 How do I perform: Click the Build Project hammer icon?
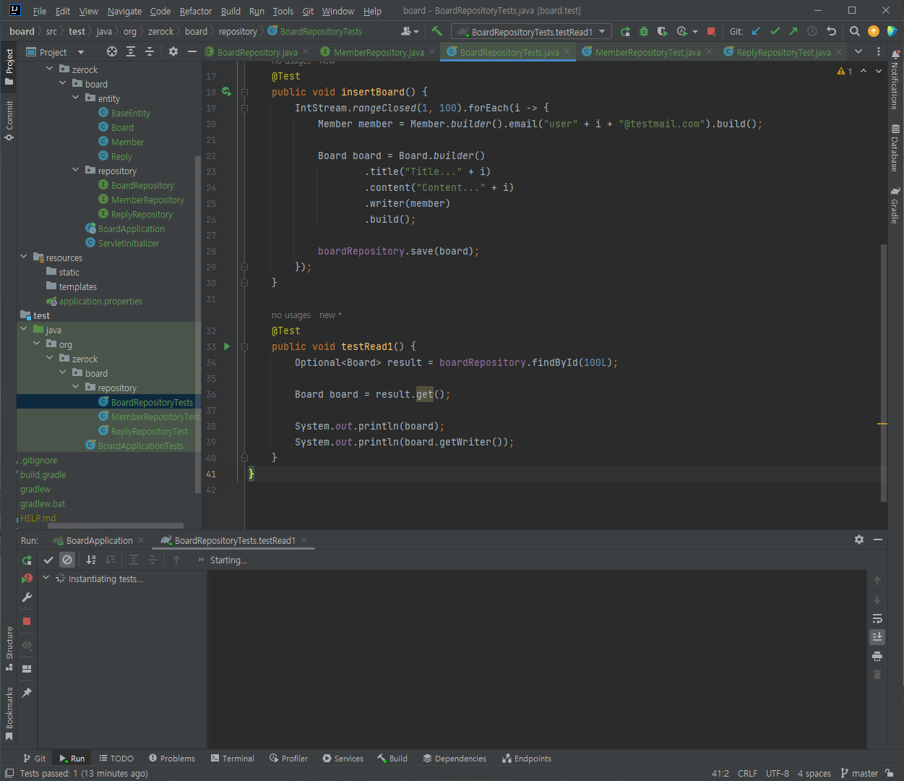pos(436,31)
